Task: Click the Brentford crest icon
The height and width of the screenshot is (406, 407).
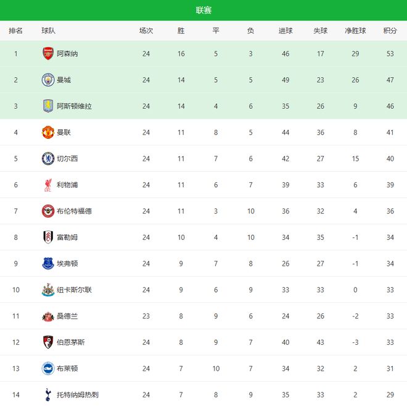Action: [47, 211]
